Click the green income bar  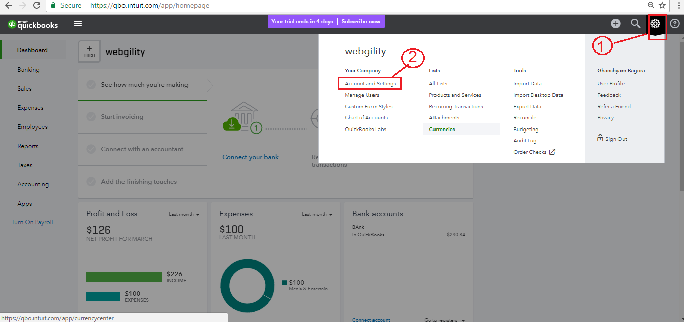(x=125, y=277)
